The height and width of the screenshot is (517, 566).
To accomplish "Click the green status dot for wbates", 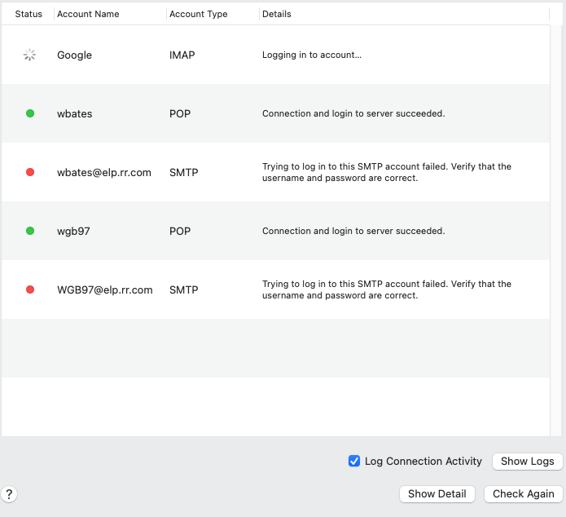I will pos(30,113).
